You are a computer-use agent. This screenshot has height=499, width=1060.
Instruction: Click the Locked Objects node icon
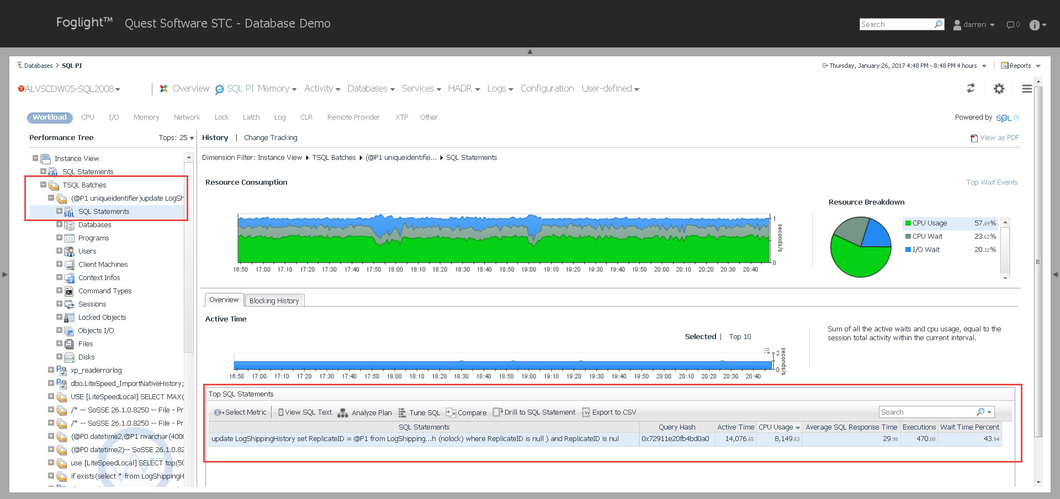coord(69,318)
